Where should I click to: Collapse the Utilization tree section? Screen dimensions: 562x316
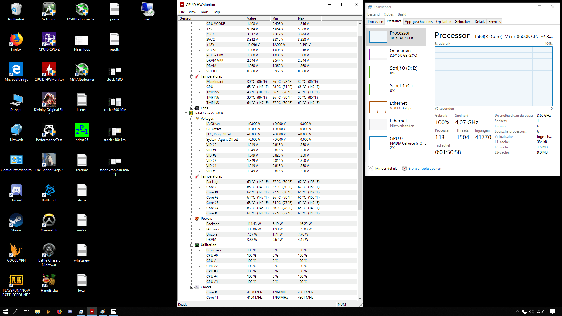point(192,245)
